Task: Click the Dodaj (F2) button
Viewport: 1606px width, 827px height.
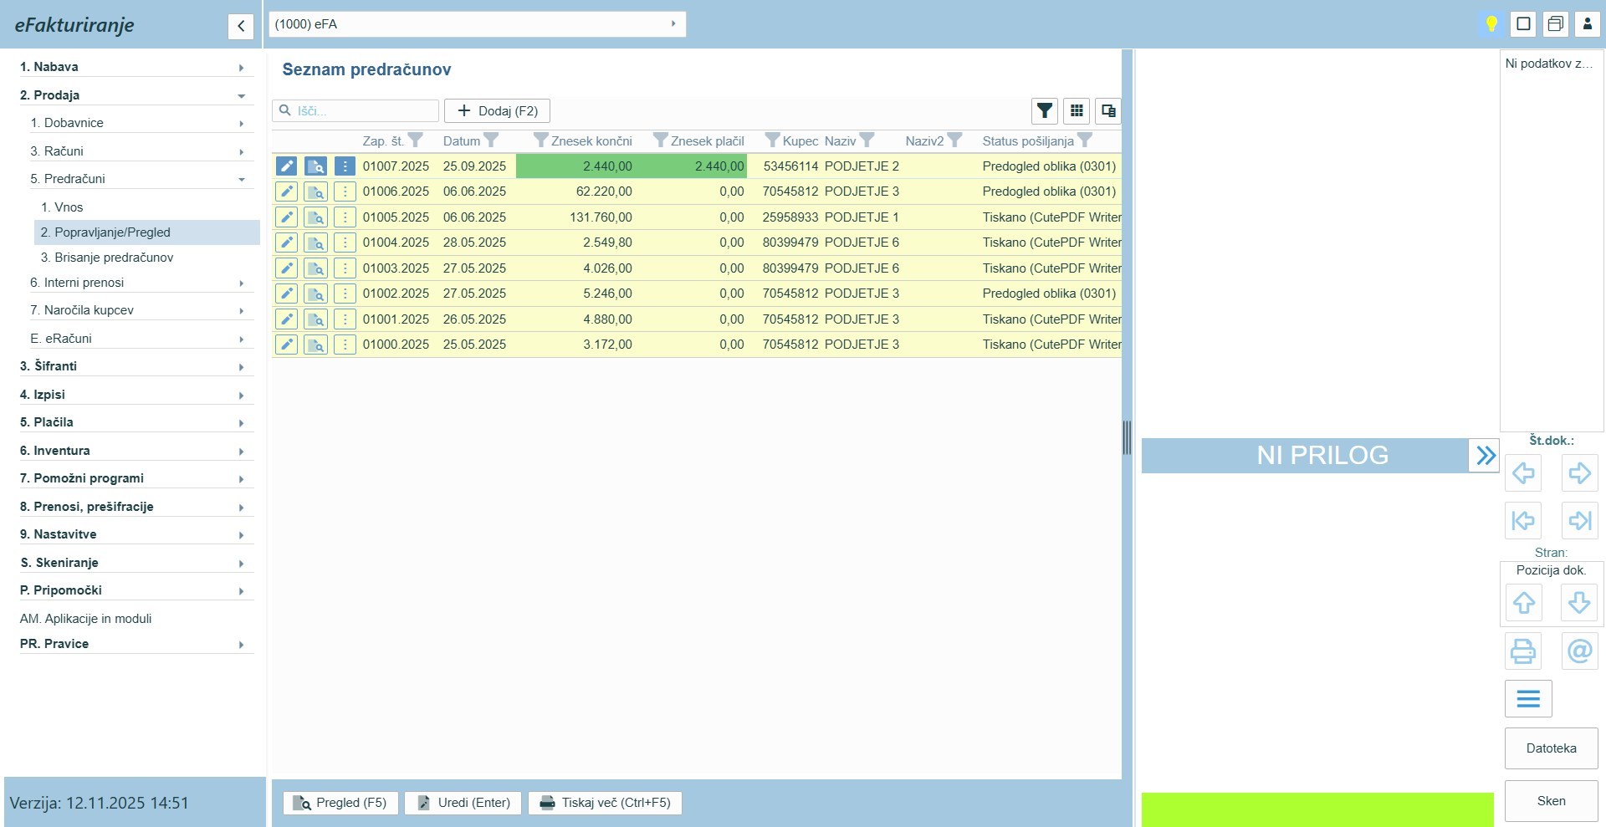Action: [497, 110]
